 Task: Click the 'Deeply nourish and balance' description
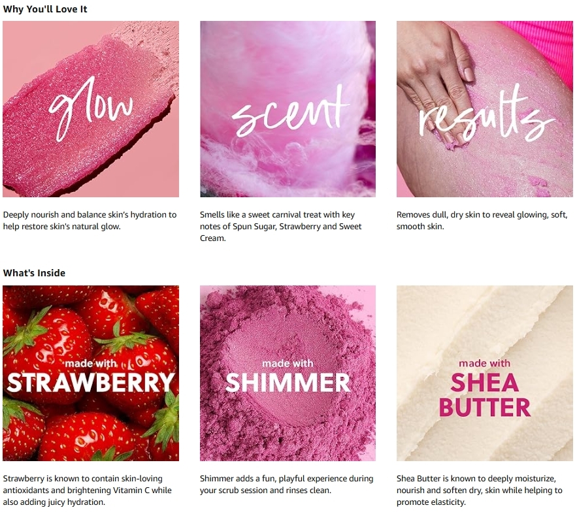click(90, 220)
